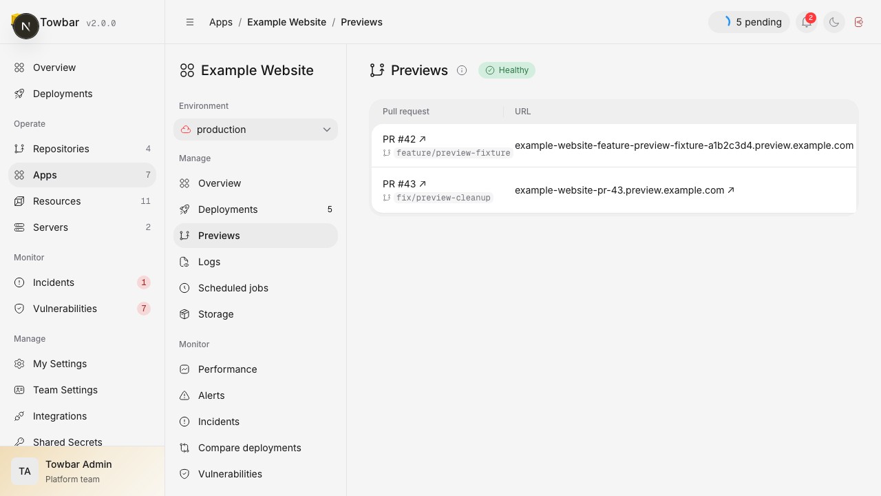881x496 pixels.
Task: Click the fix/preview-cleanup branch label
Action: (x=443, y=198)
